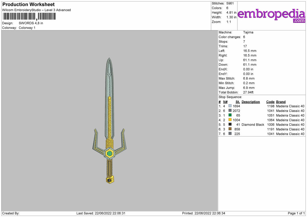
Task: Select the SWORDS 4,8 in design name
Action: (x=31, y=23)
